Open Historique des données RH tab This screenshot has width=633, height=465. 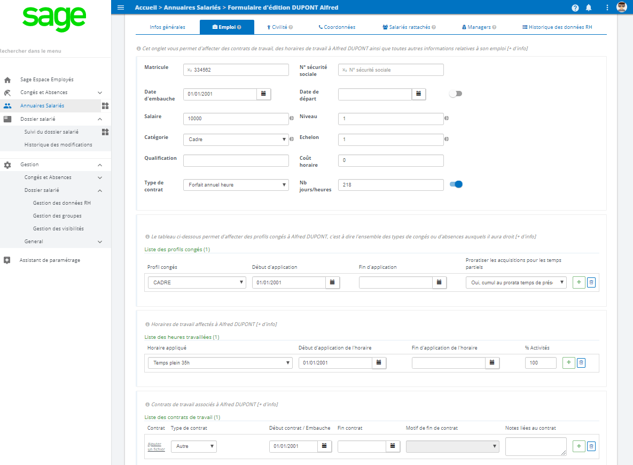point(558,27)
